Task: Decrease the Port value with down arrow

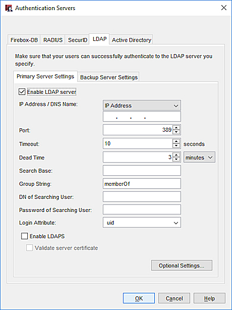Action: pos(176,132)
